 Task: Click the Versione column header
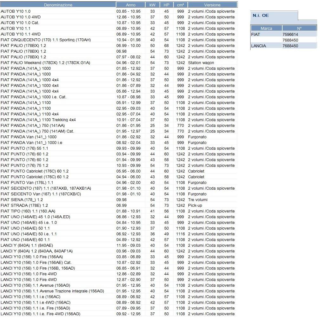click(212, 5)
